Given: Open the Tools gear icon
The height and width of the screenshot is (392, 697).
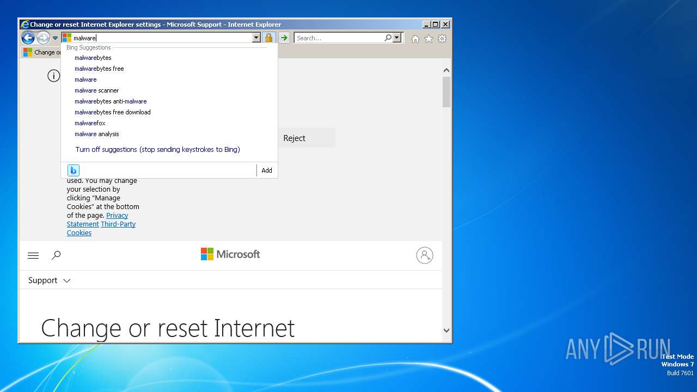Looking at the screenshot, I should tap(442, 39).
